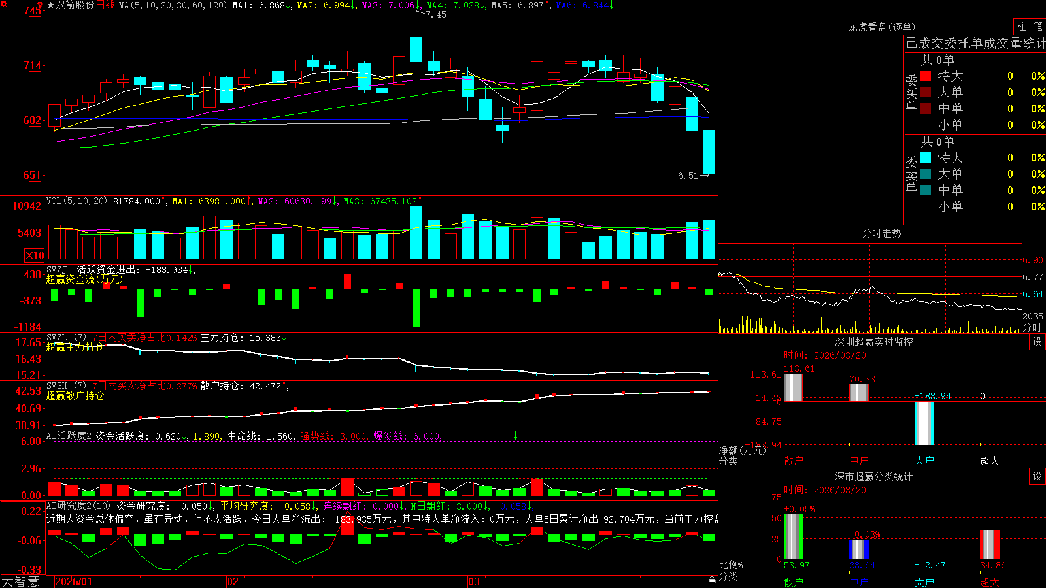Click red 超大 bar labeled 34.86
The width and height of the screenshot is (1046, 588).
[x=990, y=545]
